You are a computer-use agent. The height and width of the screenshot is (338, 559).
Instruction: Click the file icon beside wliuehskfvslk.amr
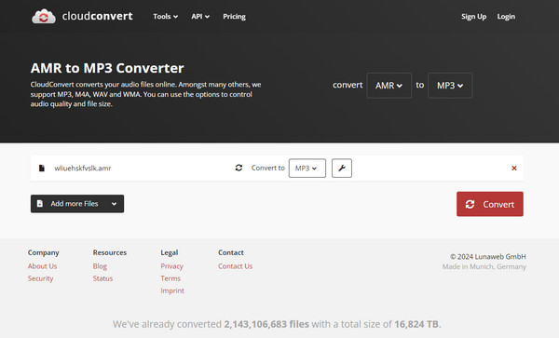42,169
